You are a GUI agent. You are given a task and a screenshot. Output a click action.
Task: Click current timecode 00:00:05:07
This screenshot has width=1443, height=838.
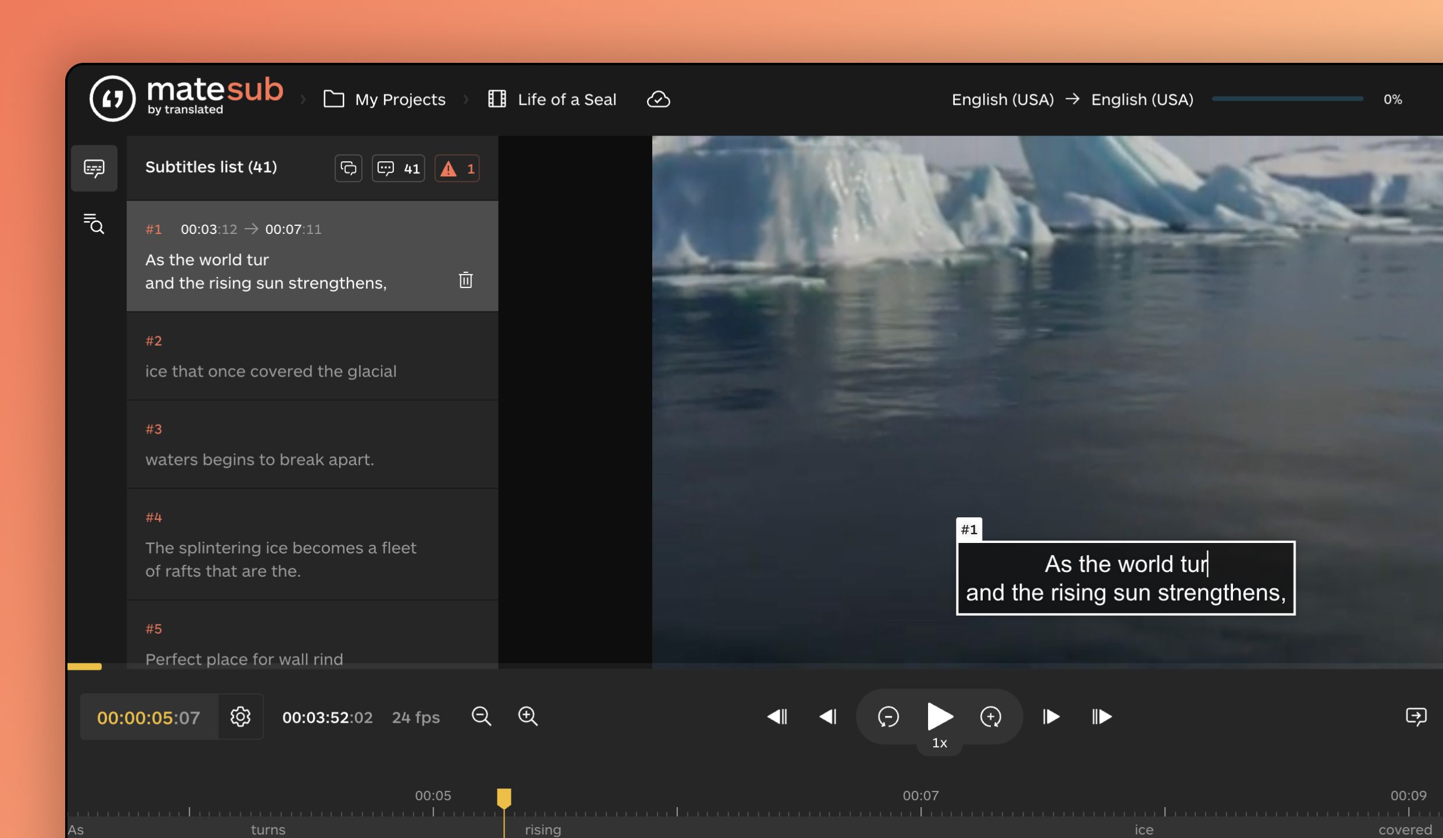[x=148, y=718]
